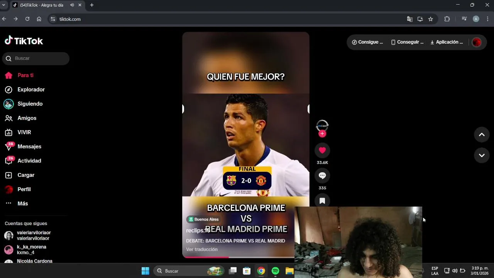Open Perfil in the sidebar
The image size is (494, 278).
tap(18, 190)
